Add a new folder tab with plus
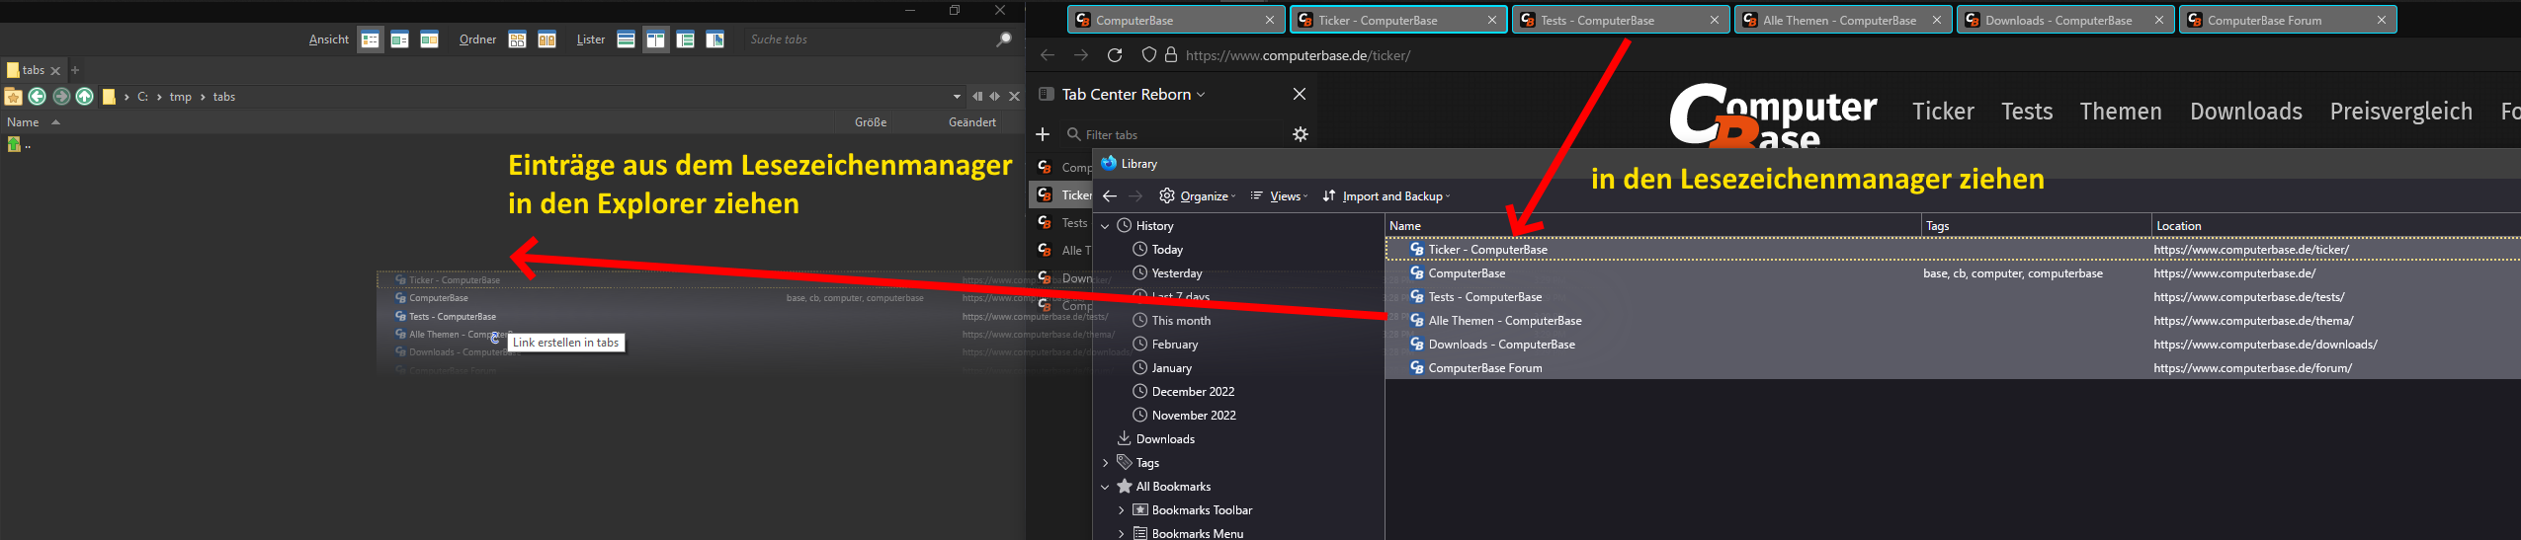This screenshot has height=540, width=2521. point(75,70)
